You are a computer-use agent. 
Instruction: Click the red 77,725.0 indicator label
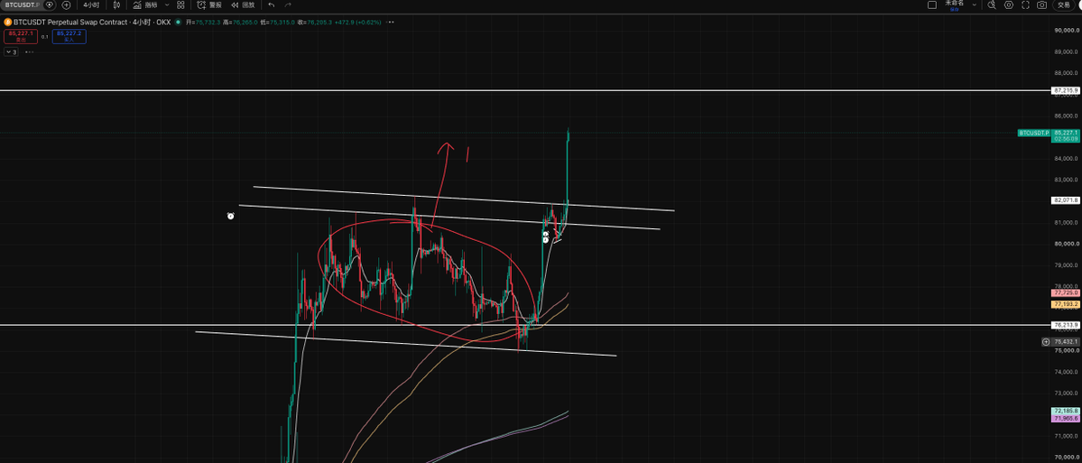[x=1066, y=293]
